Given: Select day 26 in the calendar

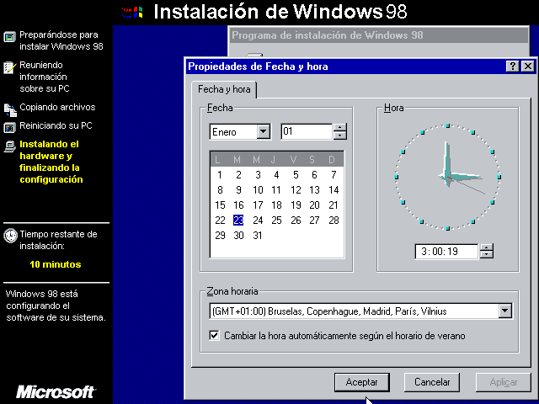Looking at the screenshot, I should (296, 221).
